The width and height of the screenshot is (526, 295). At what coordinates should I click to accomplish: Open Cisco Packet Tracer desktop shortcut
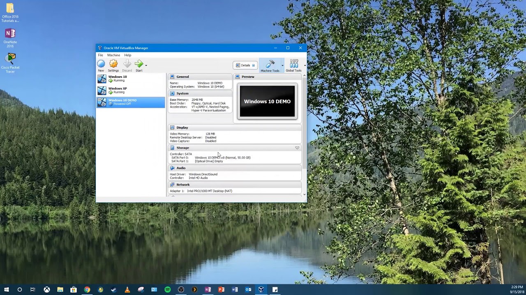pyautogui.click(x=10, y=64)
